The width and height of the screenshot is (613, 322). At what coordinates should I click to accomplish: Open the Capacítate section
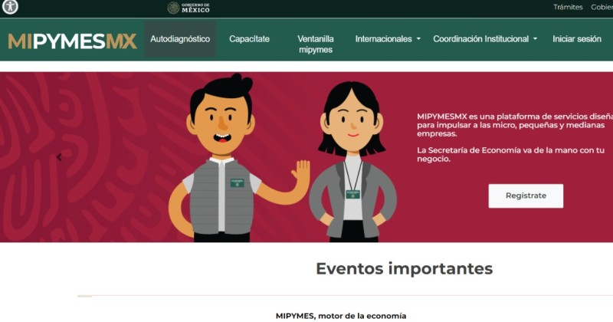click(x=249, y=39)
